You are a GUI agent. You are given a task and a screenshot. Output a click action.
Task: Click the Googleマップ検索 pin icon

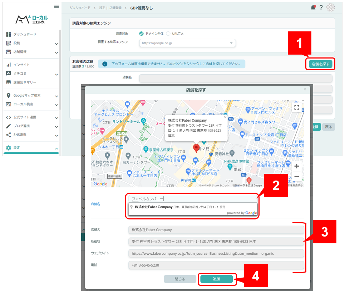(8, 95)
